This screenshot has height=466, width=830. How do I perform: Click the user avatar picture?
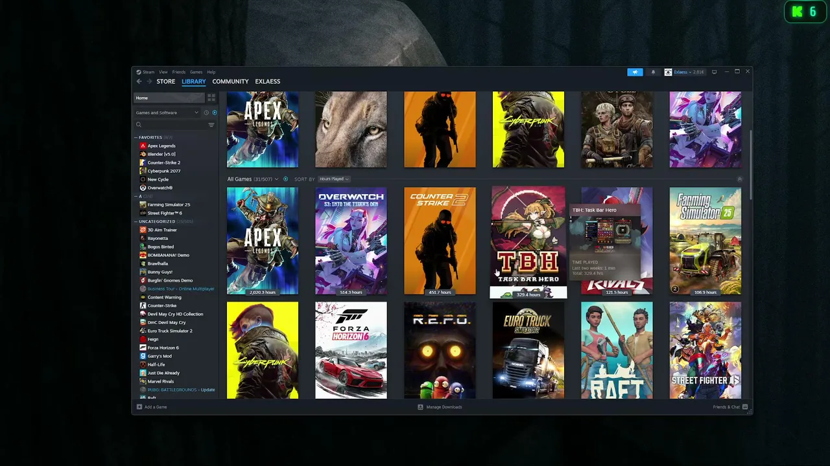[668, 72]
